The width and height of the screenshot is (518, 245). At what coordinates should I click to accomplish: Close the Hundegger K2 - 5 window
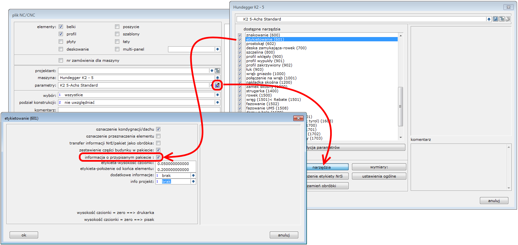(x=508, y=7)
